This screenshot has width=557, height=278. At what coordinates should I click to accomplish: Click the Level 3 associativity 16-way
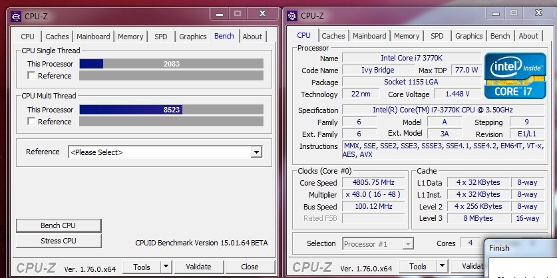528,218
